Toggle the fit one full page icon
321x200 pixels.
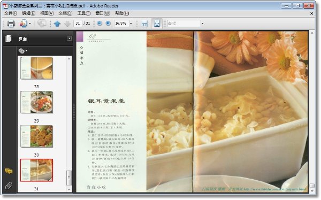tap(157, 24)
